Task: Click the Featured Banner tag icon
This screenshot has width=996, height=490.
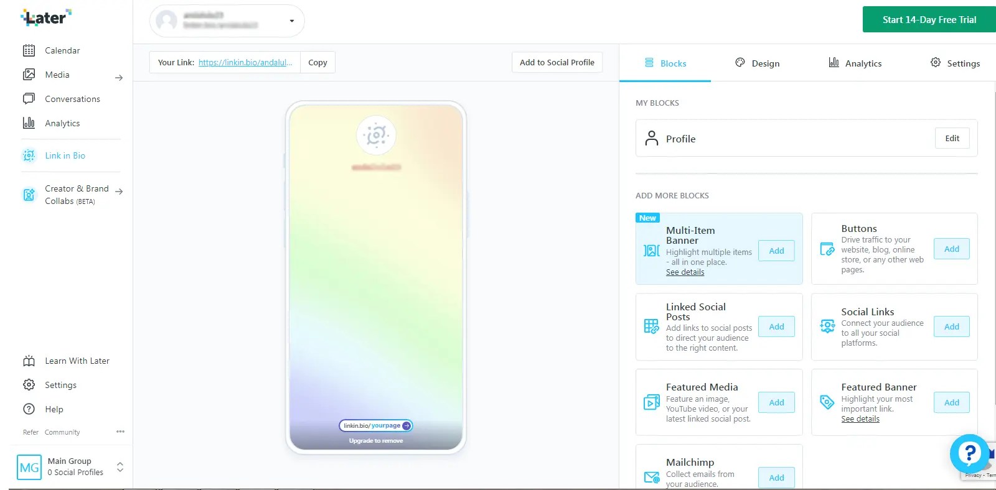Action: point(827,402)
